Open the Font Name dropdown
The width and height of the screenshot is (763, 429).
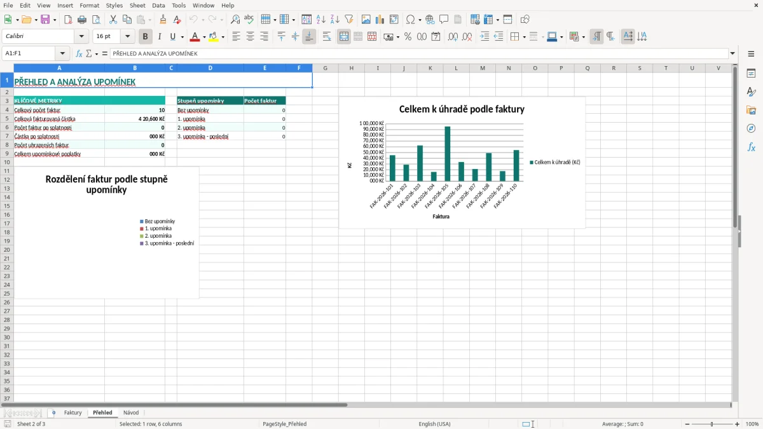tap(81, 37)
